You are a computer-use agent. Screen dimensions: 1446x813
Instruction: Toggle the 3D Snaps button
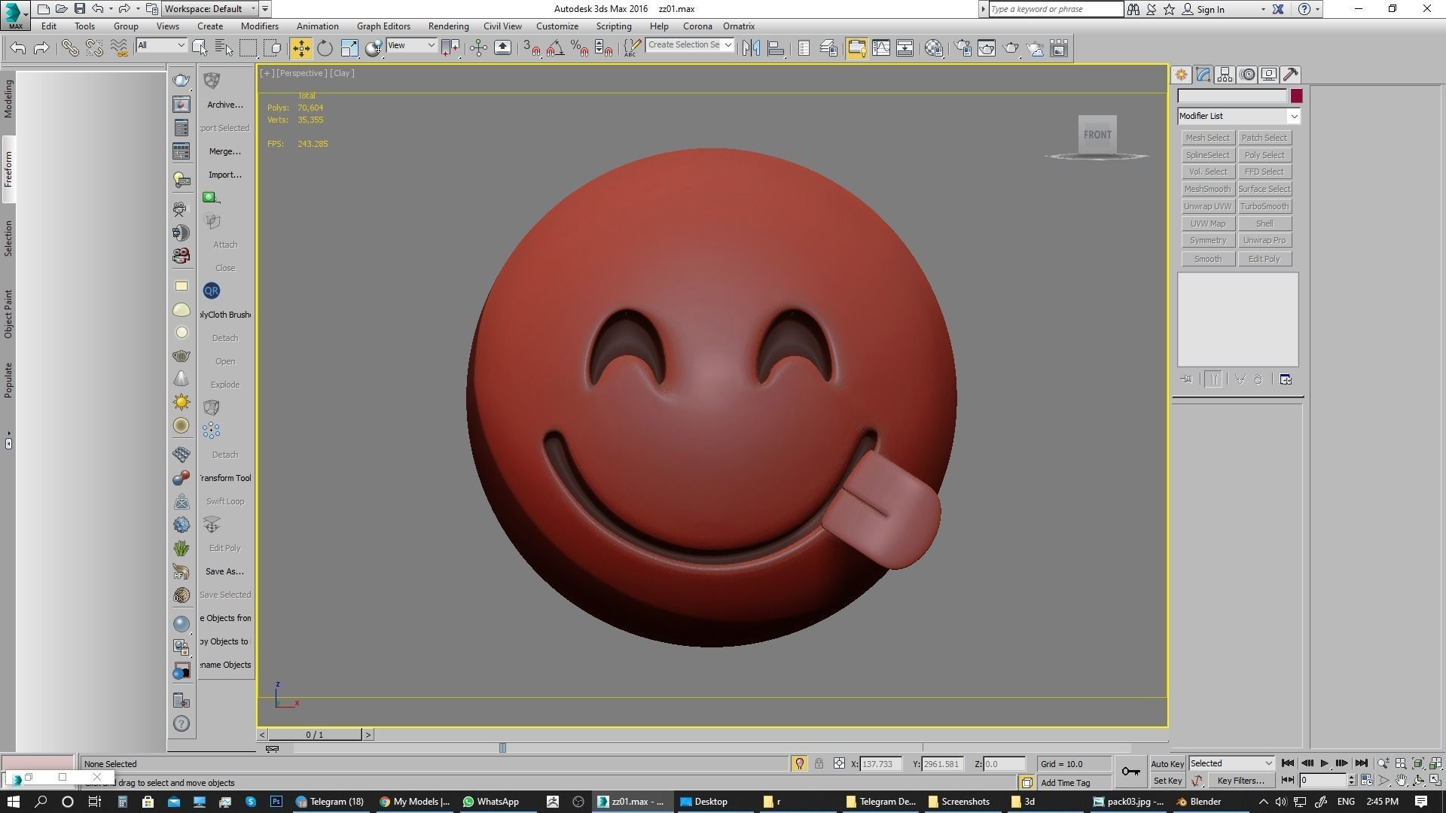click(x=532, y=48)
